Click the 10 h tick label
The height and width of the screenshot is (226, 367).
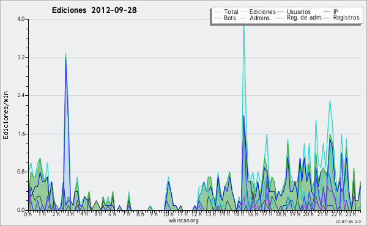[x=168, y=214]
